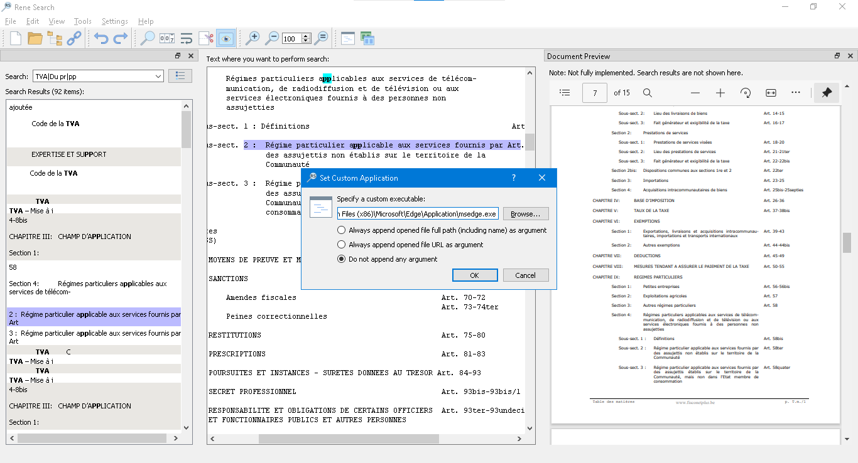Open the Tools menu
Image resolution: width=858 pixels, height=463 pixels.
[x=83, y=21]
